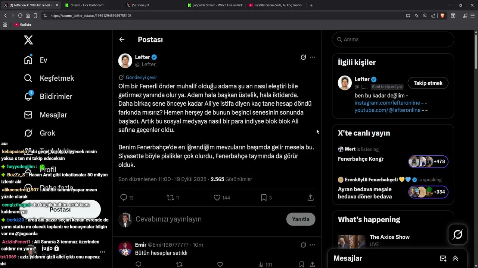Like Emir's reply

pos(220,265)
